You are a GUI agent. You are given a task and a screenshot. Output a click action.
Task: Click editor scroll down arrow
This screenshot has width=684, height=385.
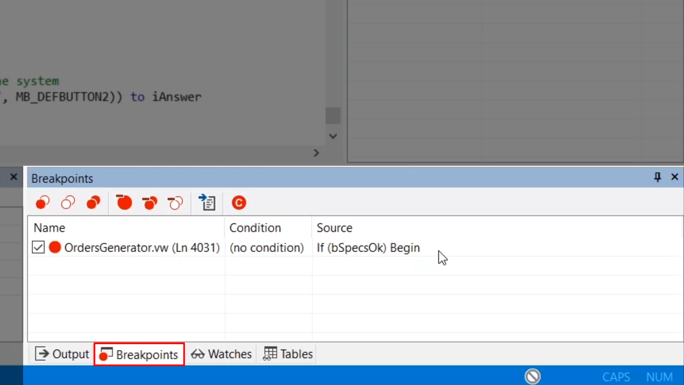pyautogui.click(x=333, y=136)
